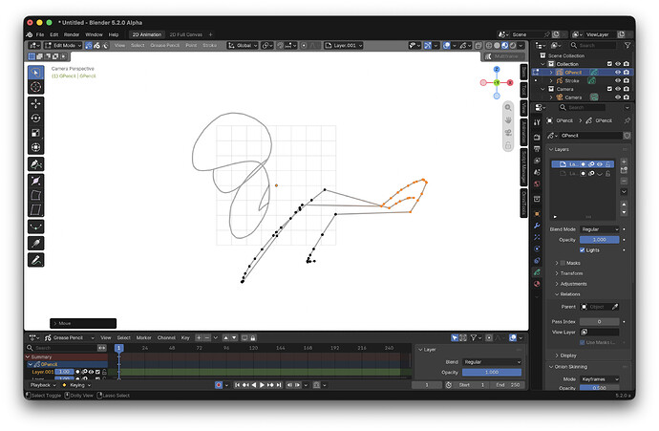The image size is (659, 431).
Task: Select the Rotate tool in toolbar
Action: (x=35, y=119)
